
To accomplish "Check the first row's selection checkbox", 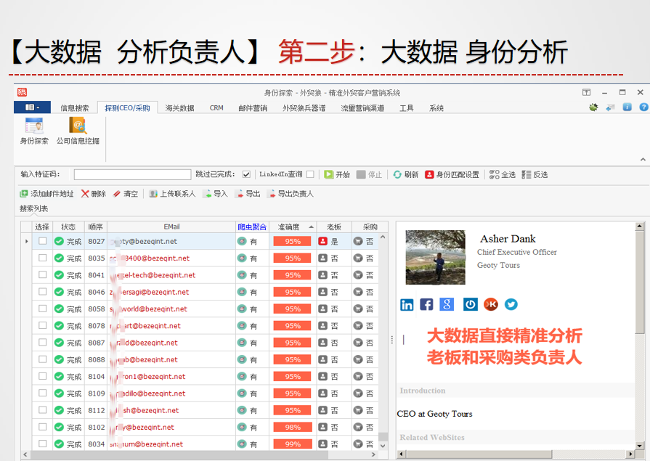I will tap(41, 241).
